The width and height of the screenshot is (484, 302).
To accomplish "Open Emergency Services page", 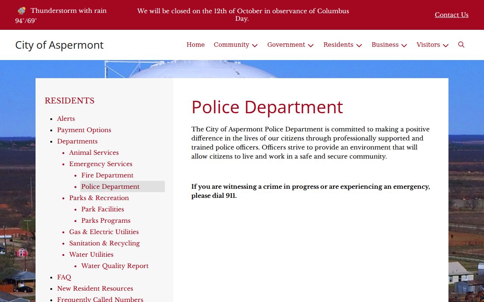I will pos(101,164).
